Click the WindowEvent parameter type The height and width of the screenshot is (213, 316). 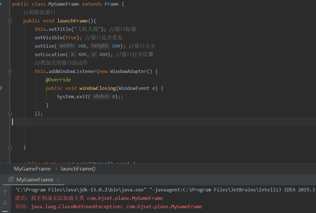(x=134, y=88)
